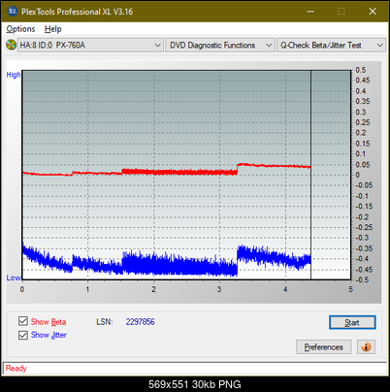Viewport: 390px width, 392px height.
Task: Click the red Beta trace in graph
Action: click(x=167, y=172)
